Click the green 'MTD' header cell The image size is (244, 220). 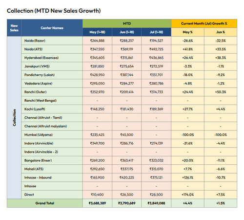127,23
